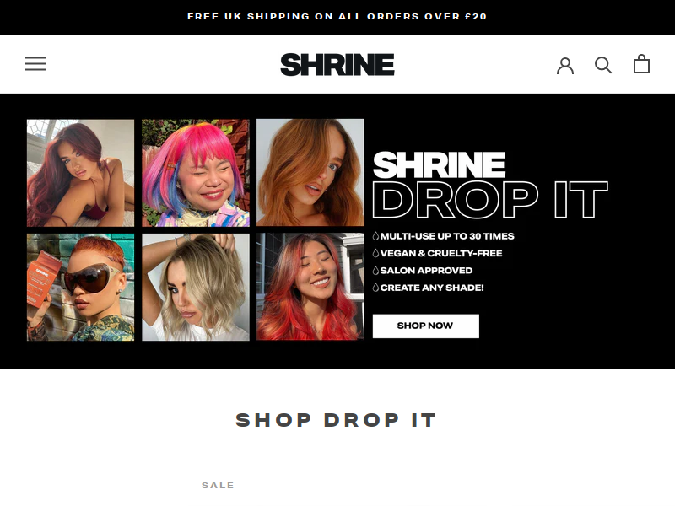Select the copper ginger hair photo
675x506 pixels.
[x=310, y=173]
